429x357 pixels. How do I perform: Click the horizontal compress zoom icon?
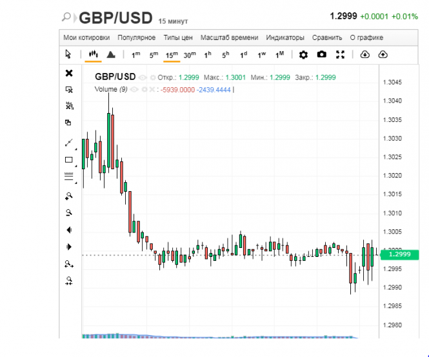[68, 281]
